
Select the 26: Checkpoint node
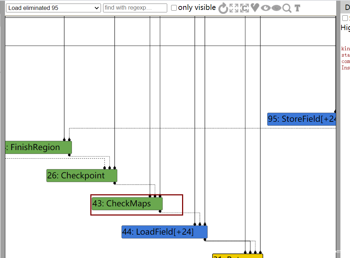(82, 176)
